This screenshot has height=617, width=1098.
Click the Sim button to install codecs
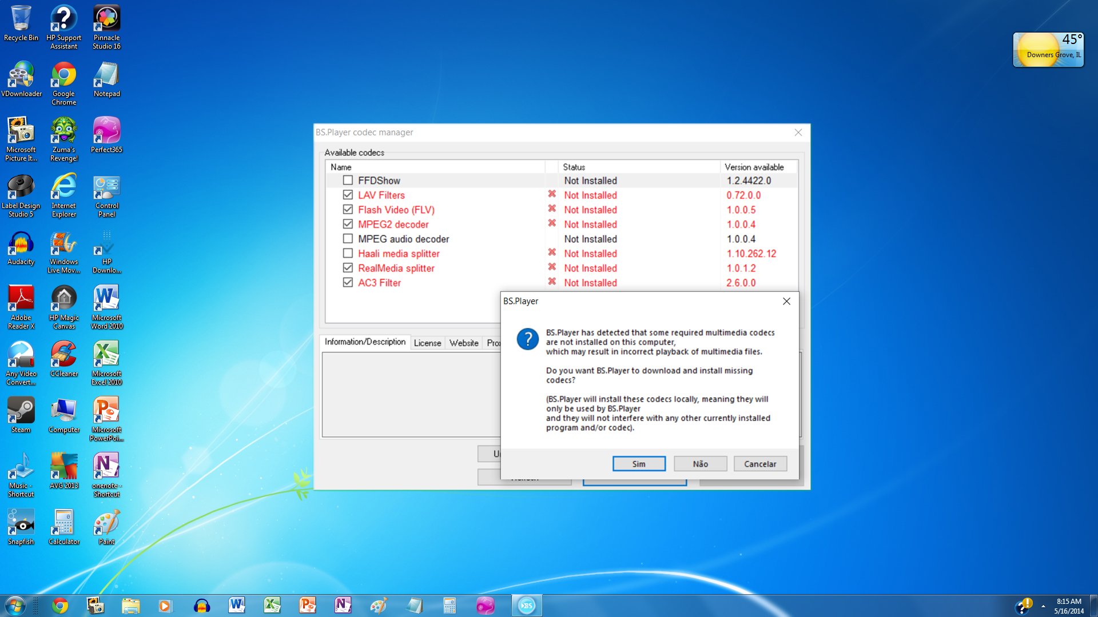(x=638, y=463)
